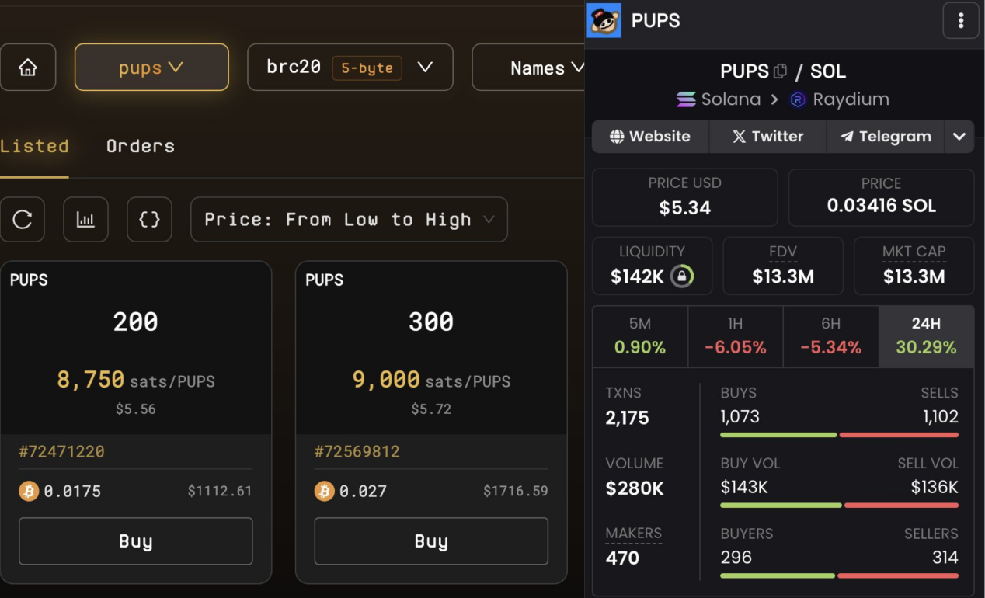Refresh the listed PUPS orders
Viewport: 985px width, 598px height.
(23, 220)
